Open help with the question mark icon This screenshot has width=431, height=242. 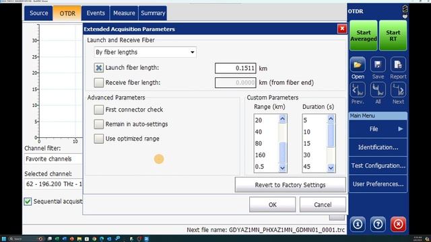click(378, 224)
